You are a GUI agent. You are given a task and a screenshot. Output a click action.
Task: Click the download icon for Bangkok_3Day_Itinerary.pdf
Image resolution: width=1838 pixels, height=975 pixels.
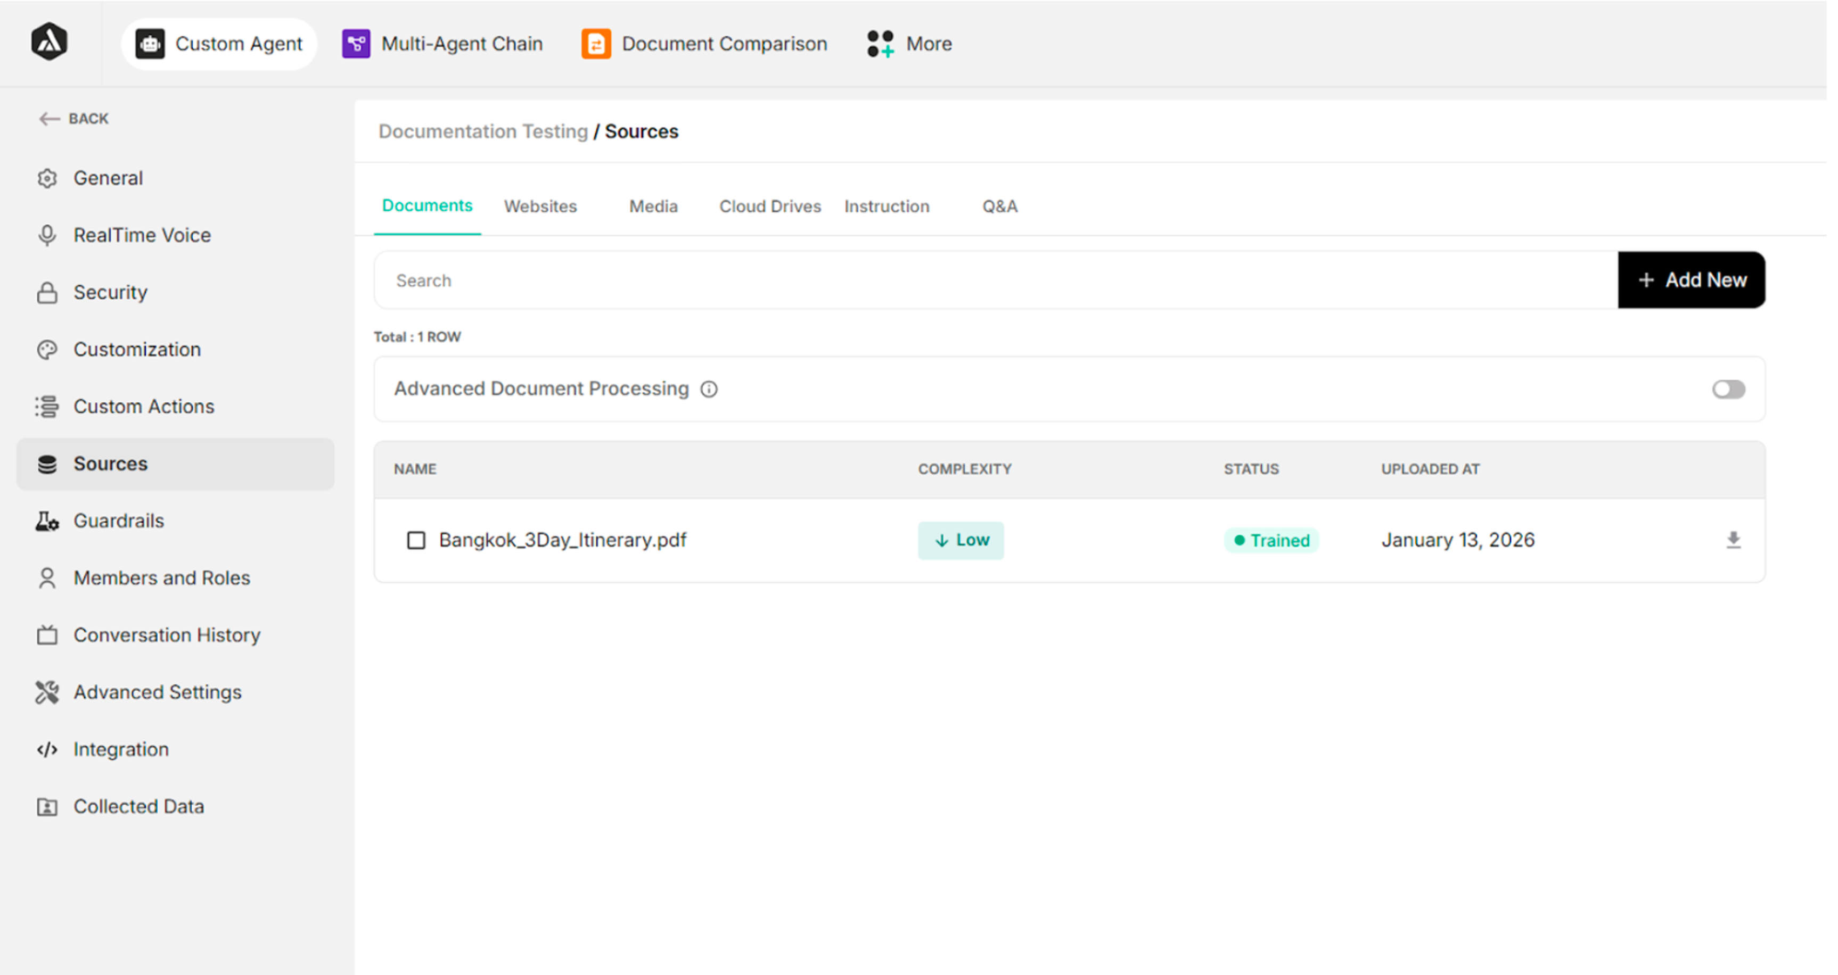[1733, 540]
